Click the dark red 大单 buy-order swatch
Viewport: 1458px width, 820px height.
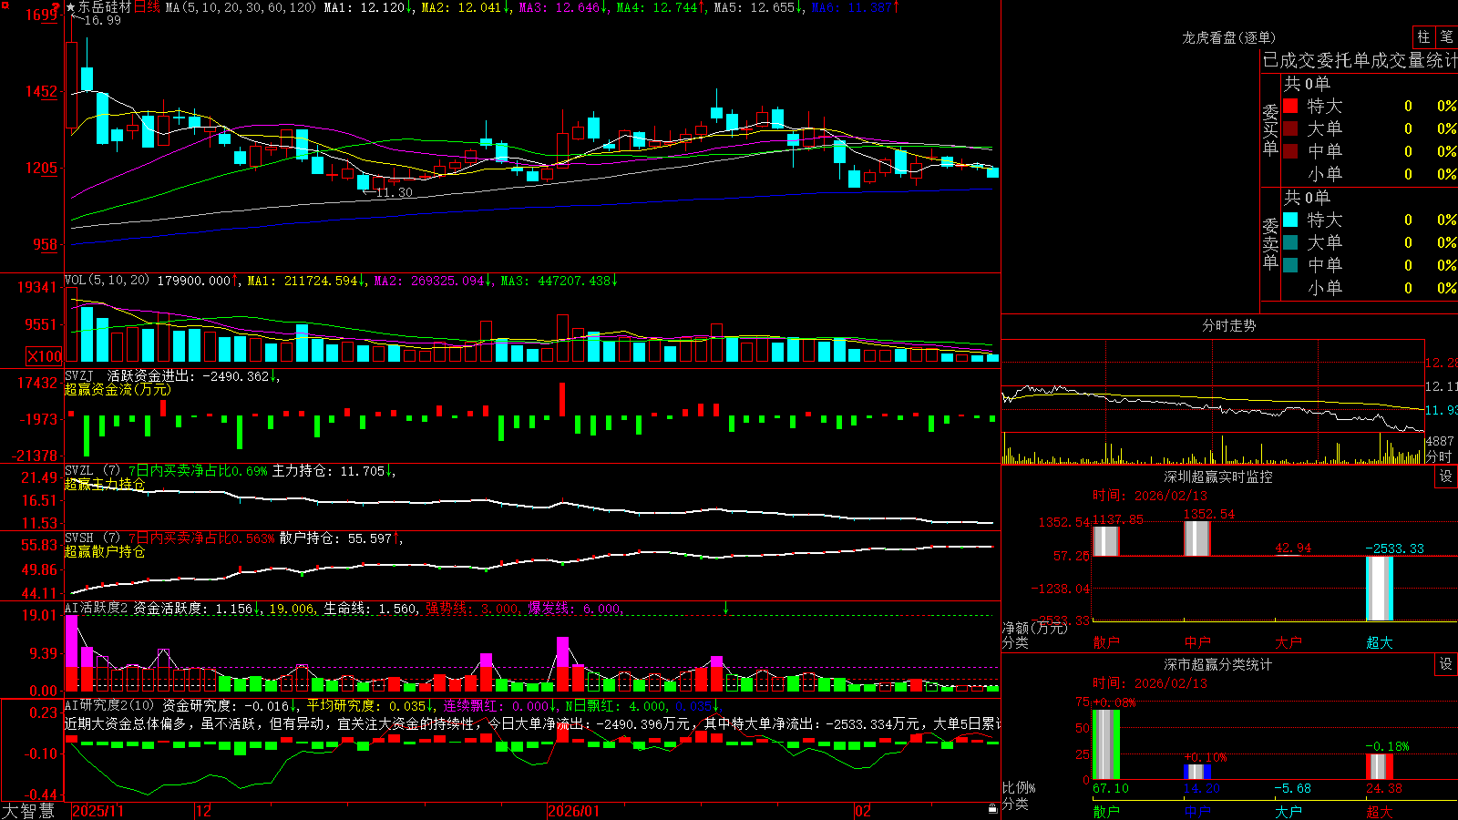[1290, 128]
